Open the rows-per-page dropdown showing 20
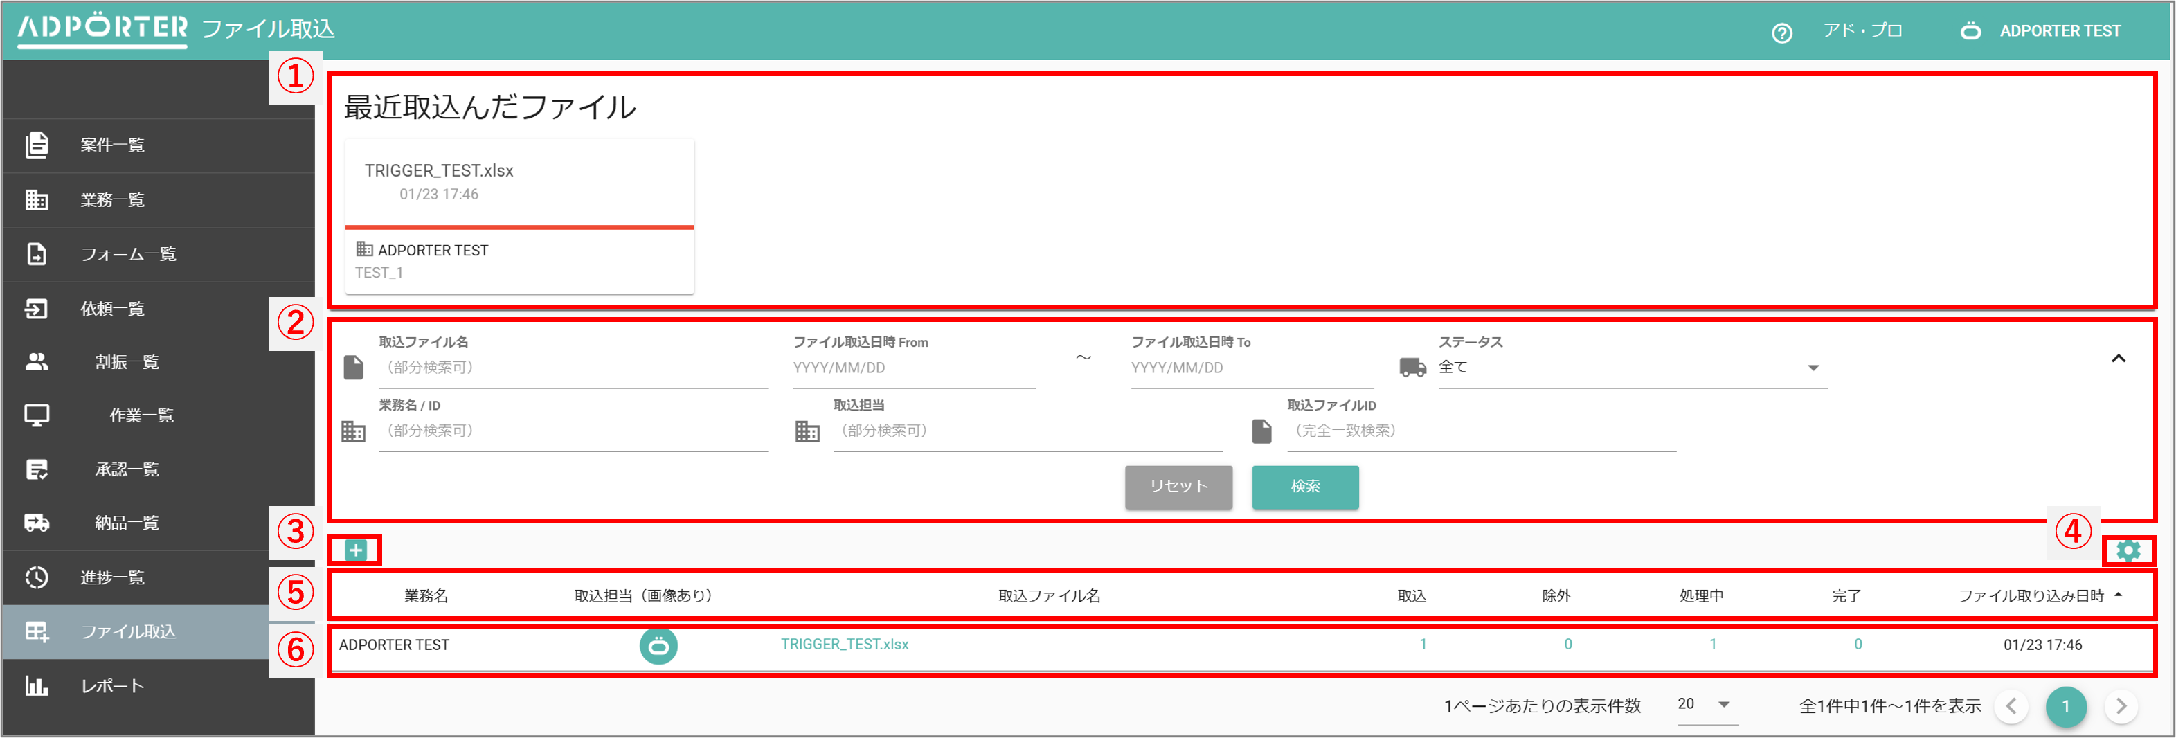The height and width of the screenshot is (738, 2176). point(1707,704)
